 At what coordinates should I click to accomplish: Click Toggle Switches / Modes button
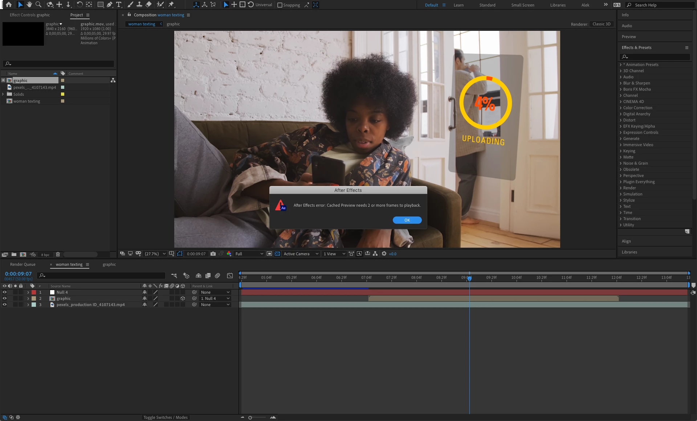[x=165, y=417]
